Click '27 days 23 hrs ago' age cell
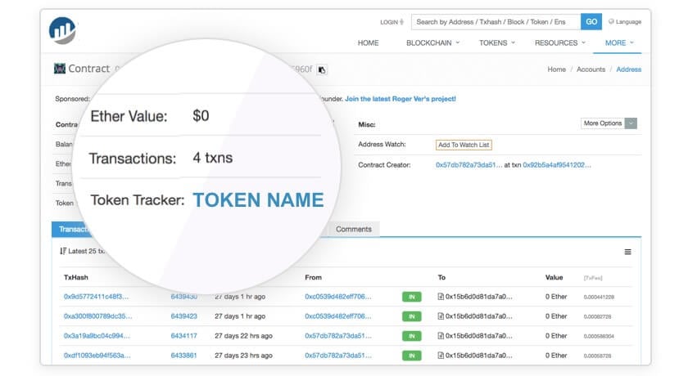 (x=243, y=356)
